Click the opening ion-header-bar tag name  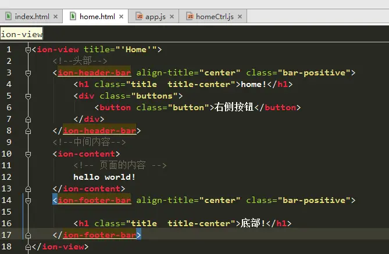click(x=94, y=72)
